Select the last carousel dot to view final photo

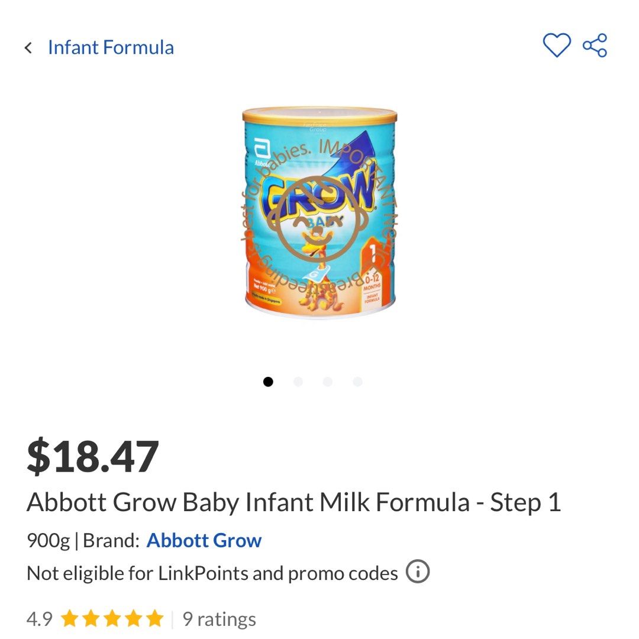[x=357, y=382]
